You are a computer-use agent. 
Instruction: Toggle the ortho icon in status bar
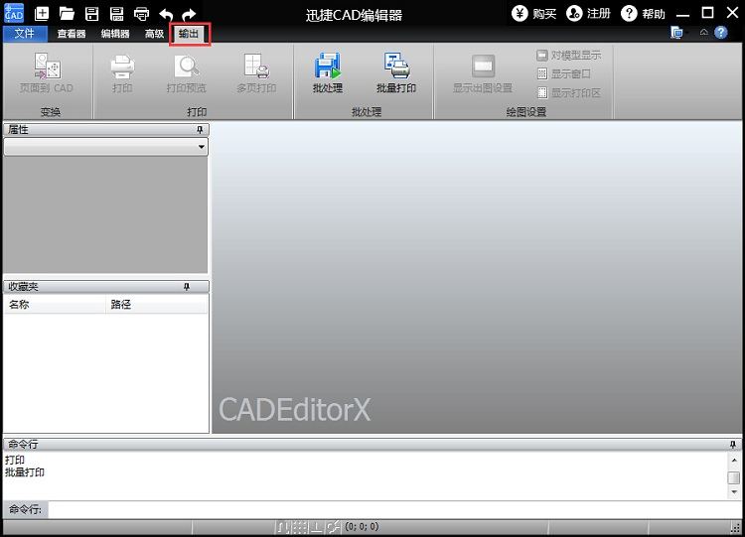click(316, 527)
